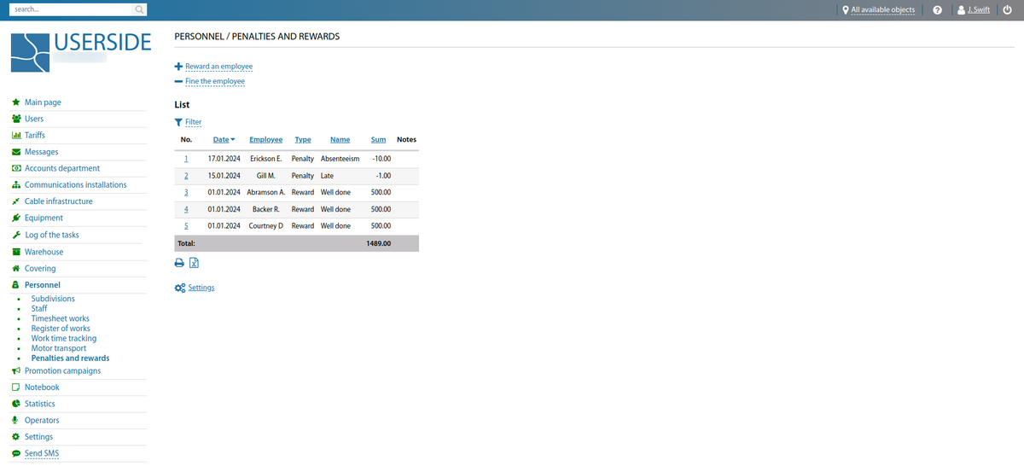
Task: Click Reward an employee link
Action: tap(218, 67)
